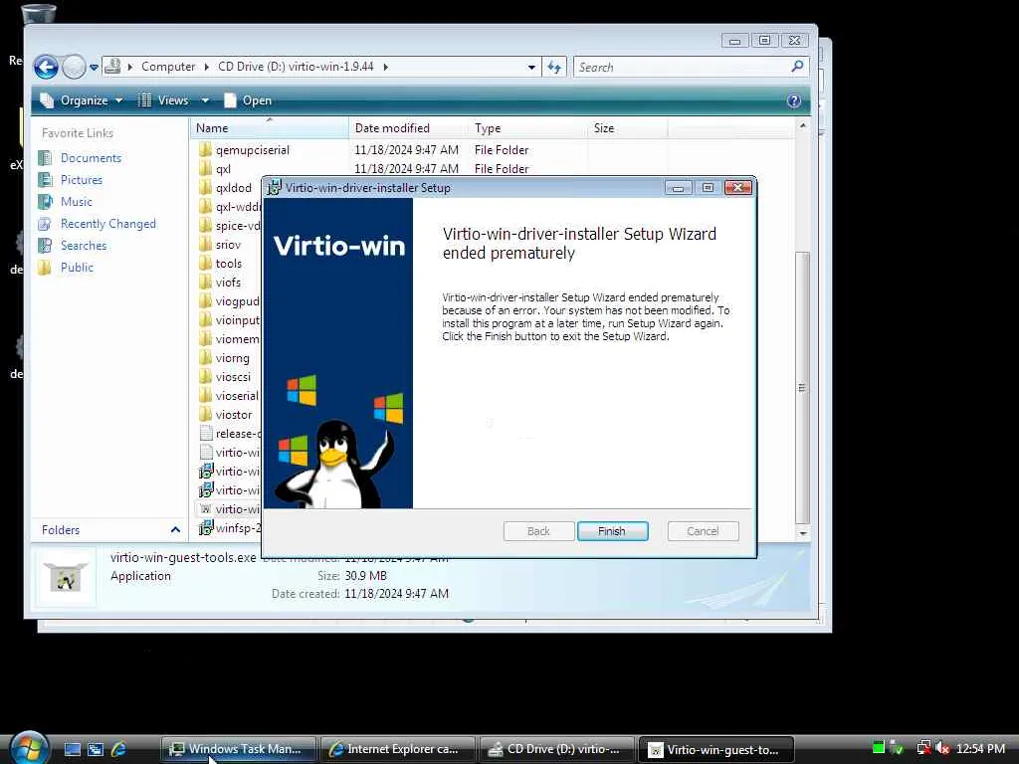Open the Views dropdown arrow
The width and height of the screenshot is (1019, 764).
(205, 100)
